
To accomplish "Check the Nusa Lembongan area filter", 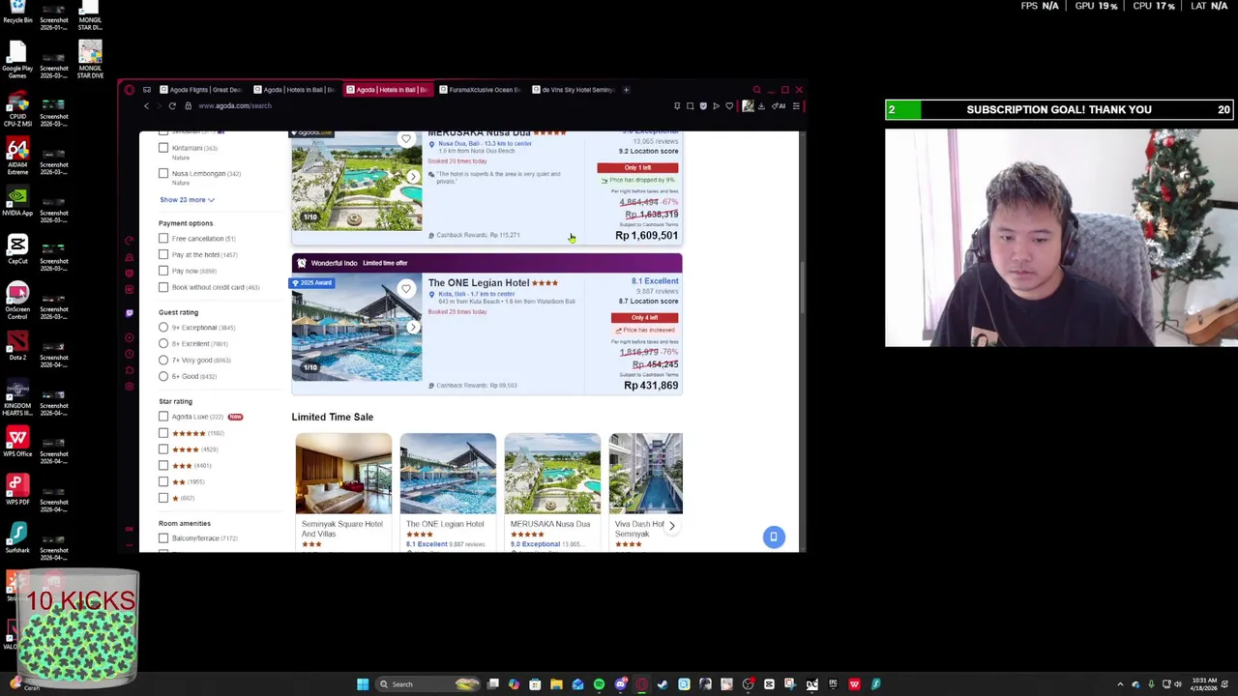I will coord(163,173).
